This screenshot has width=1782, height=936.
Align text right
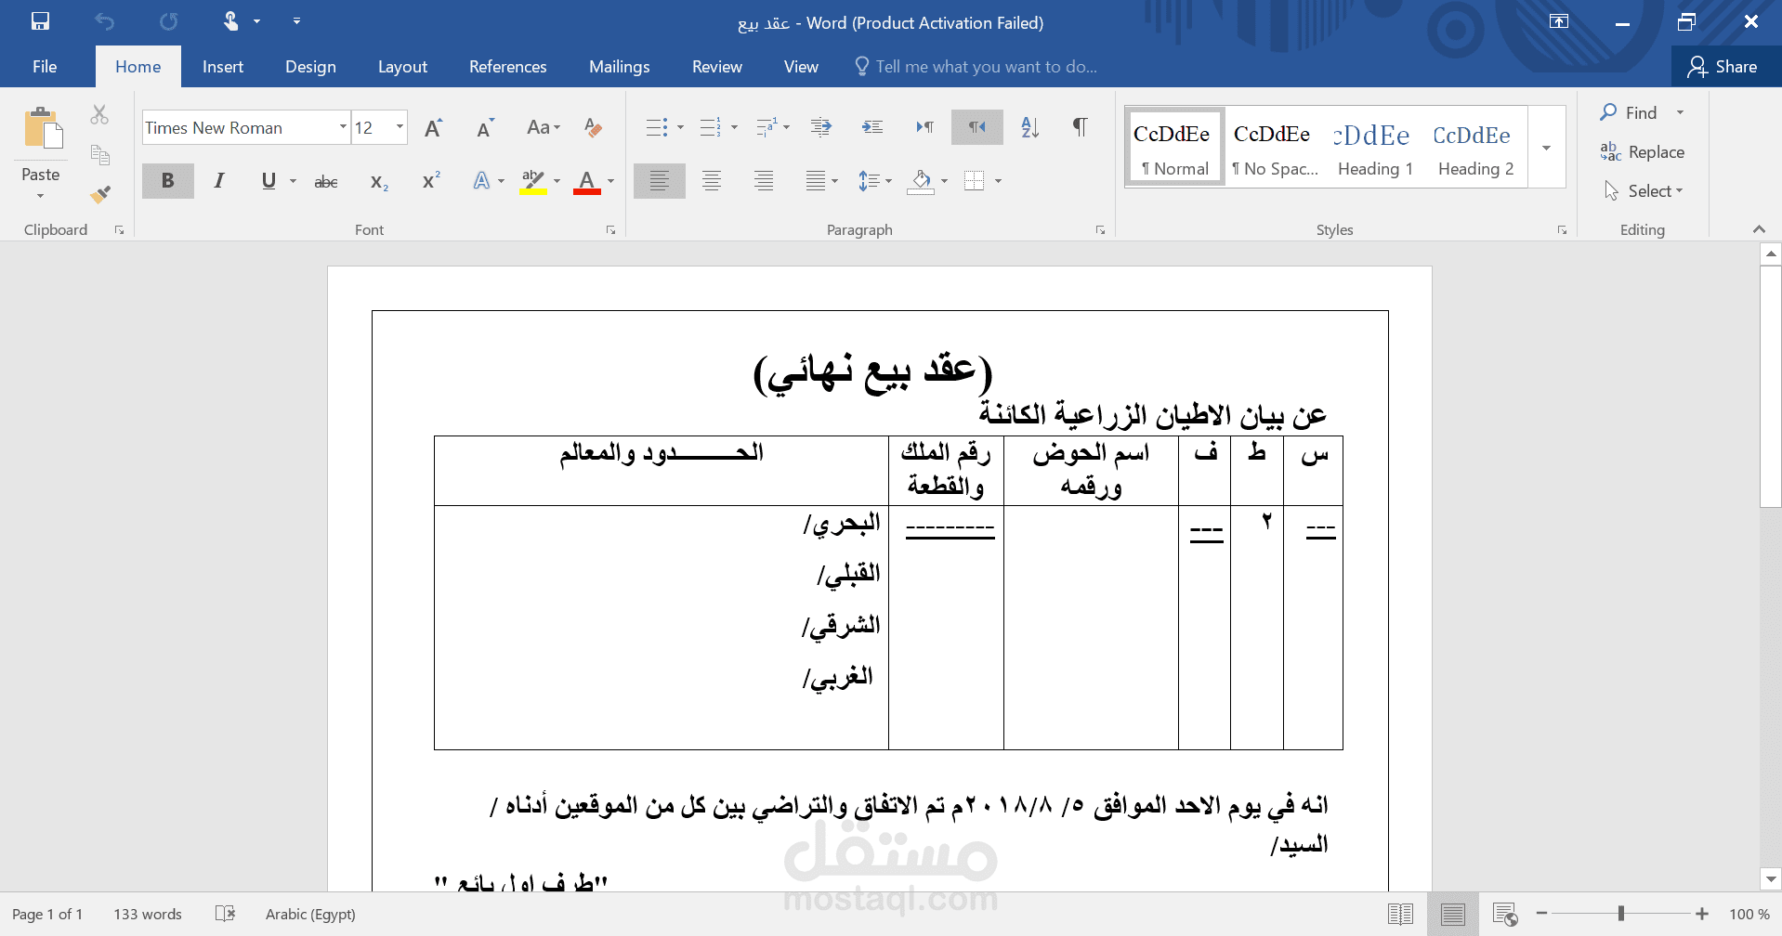(764, 181)
